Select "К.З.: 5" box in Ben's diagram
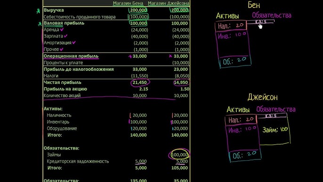Viewport: 323px width, 182px height. pos(260,22)
